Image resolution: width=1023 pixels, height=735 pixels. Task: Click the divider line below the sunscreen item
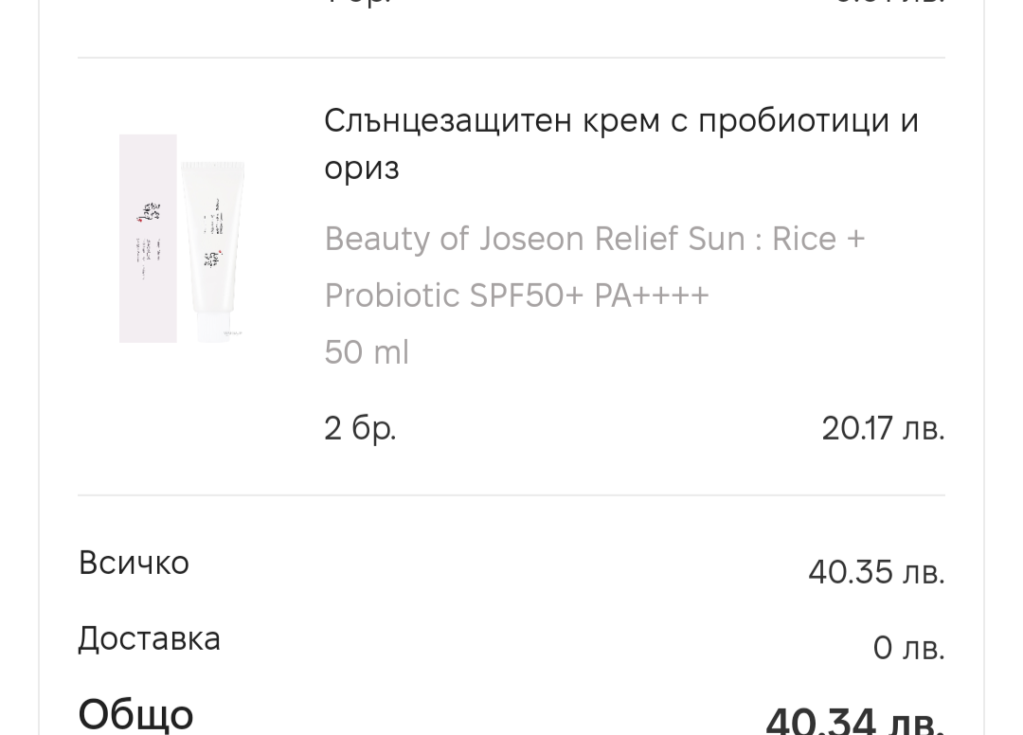pyautogui.click(x=511, y=494)
